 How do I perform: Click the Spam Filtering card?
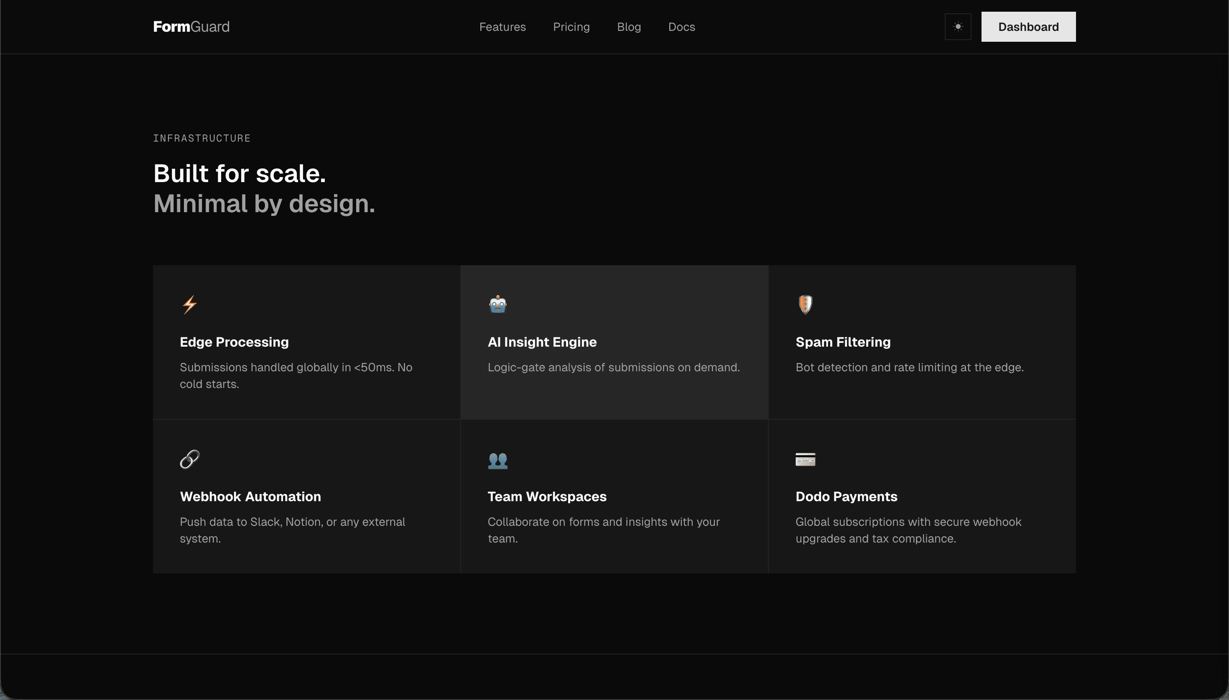click(x=922, y=342)
